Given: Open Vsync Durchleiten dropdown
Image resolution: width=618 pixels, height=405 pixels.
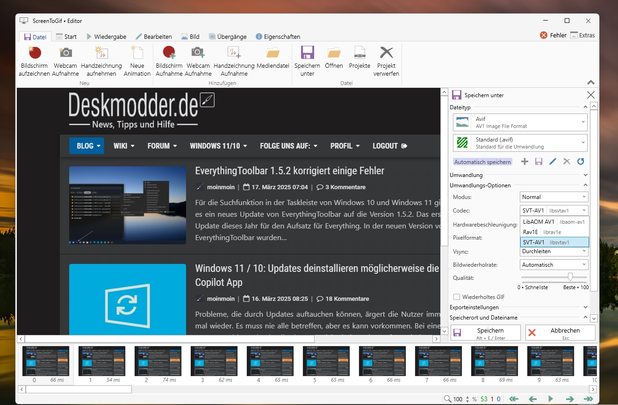Looking at the screenshot, I should point(554,251).
